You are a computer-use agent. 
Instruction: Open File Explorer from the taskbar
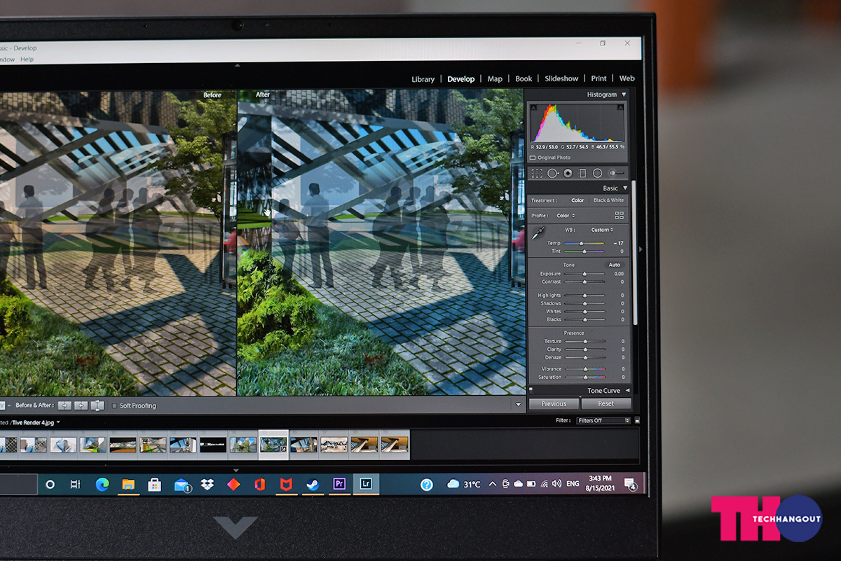(x=128, y=484)
